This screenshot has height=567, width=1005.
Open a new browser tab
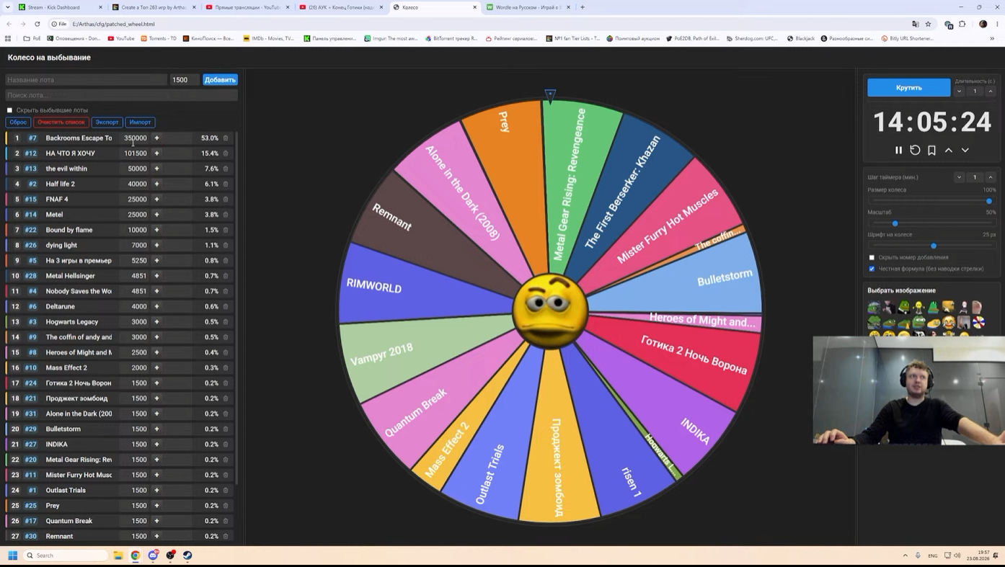pos(583,7)
